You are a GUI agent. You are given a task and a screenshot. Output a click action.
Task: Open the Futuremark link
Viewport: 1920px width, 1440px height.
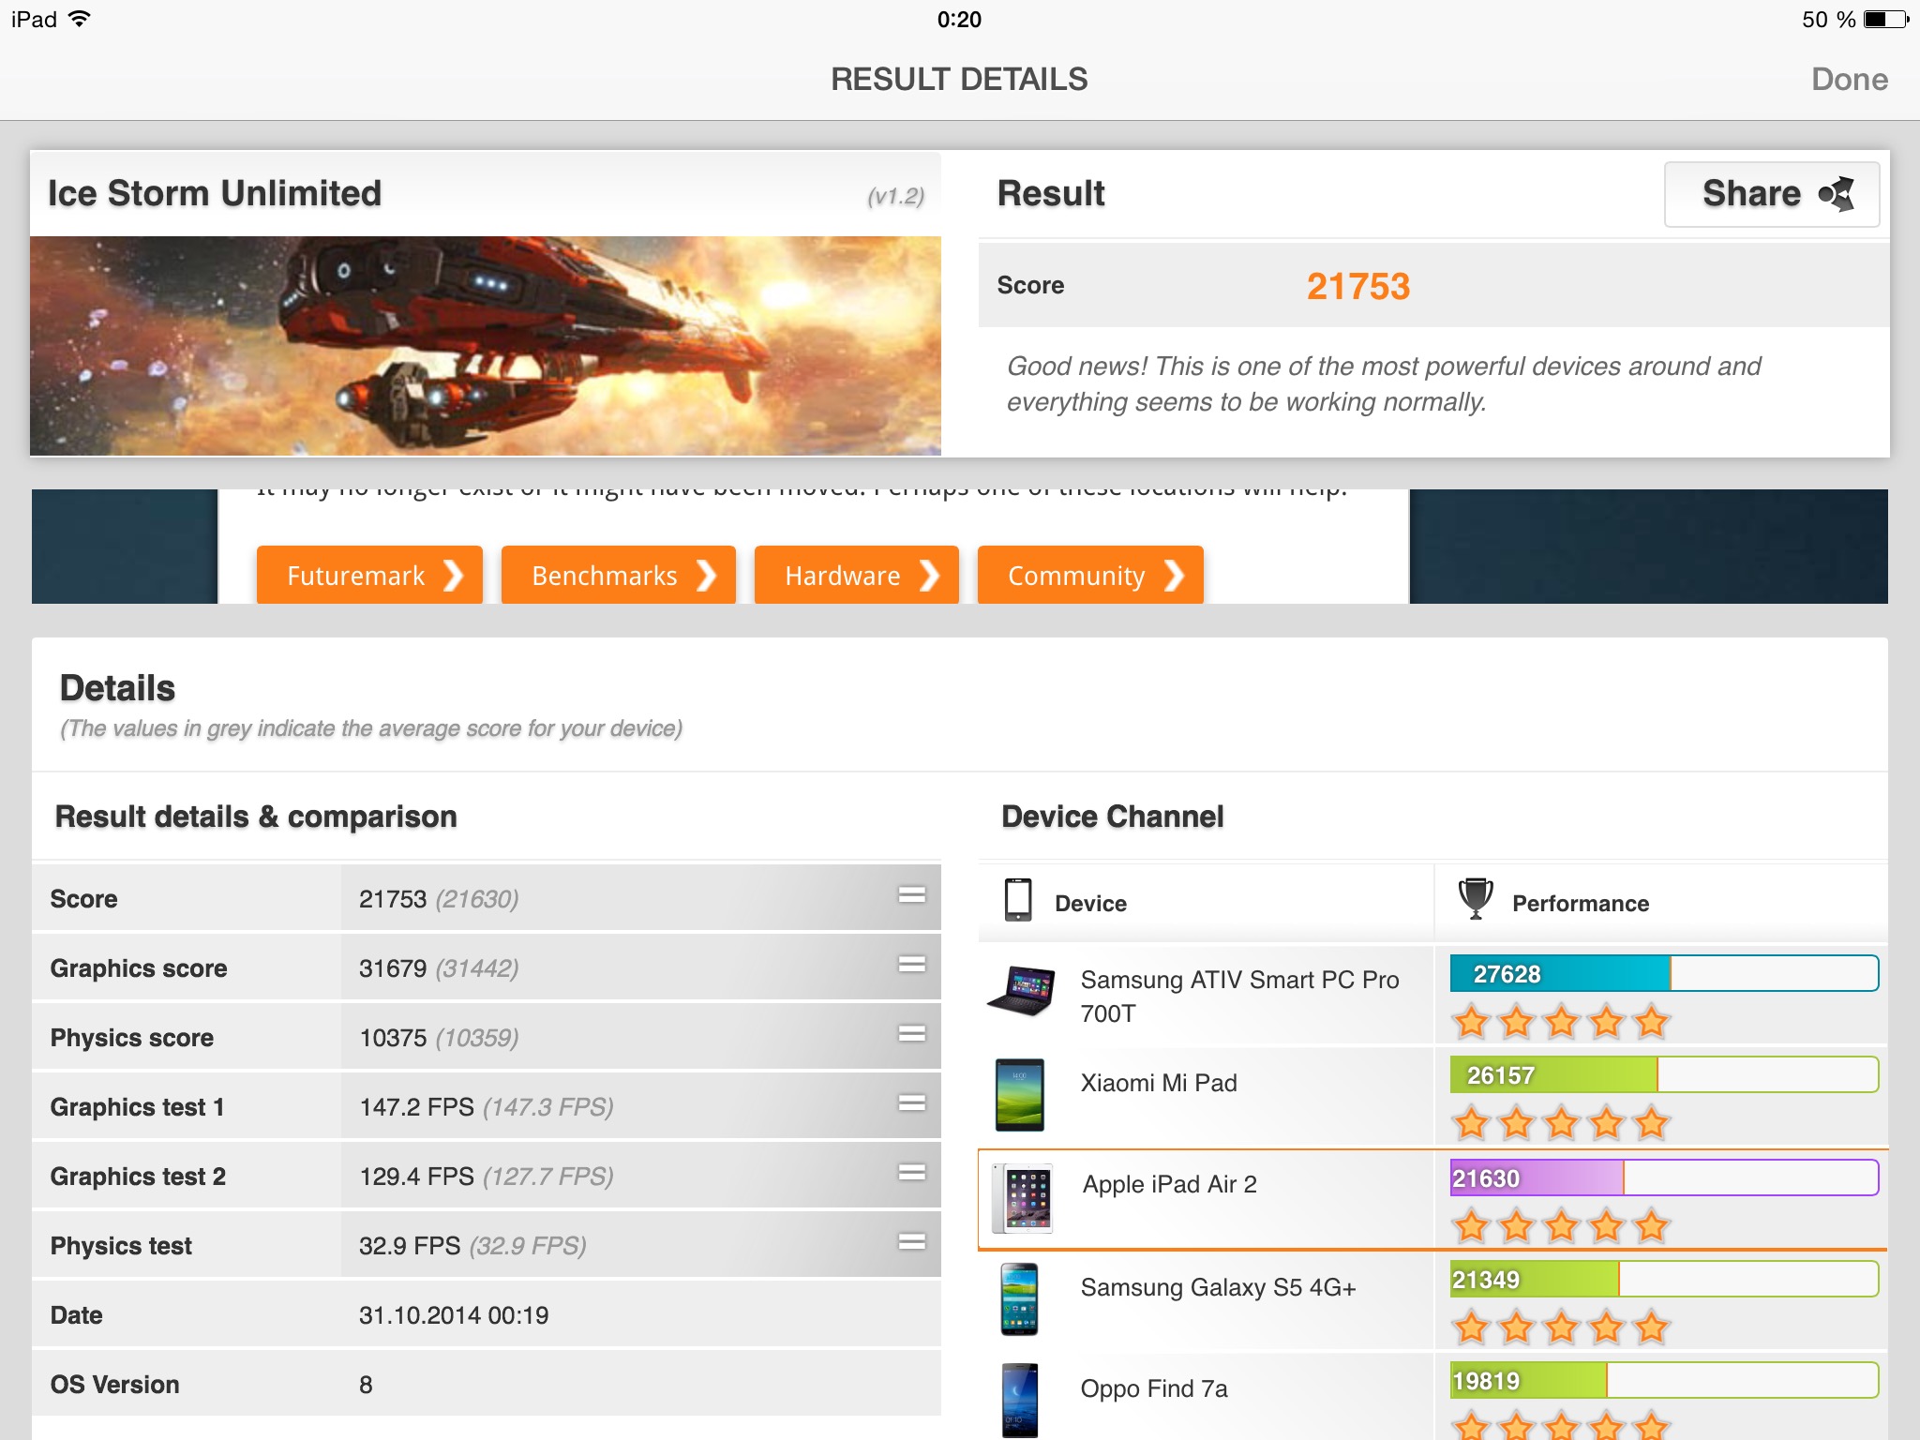pos(369,576)
